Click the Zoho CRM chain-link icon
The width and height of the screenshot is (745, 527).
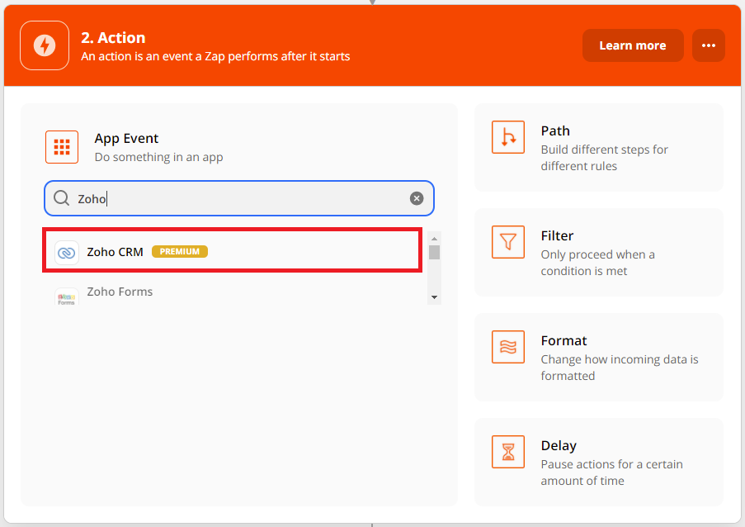point(67,253)
